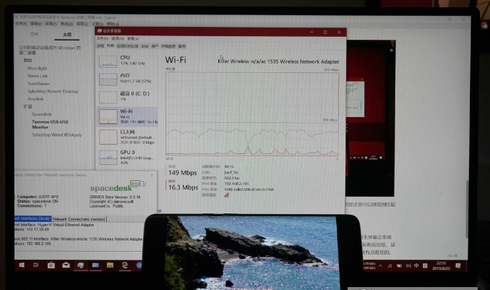490x290 pixels.
Task: Click the volume speaker tray icon
Action: pyautogui.click(x=408, y=265)
